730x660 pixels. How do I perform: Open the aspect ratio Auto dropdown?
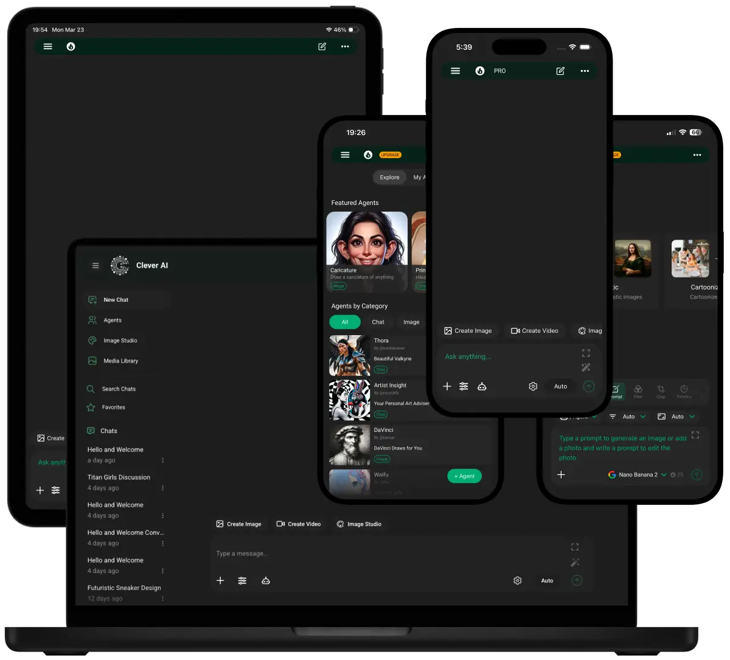(x=676, y=417)
